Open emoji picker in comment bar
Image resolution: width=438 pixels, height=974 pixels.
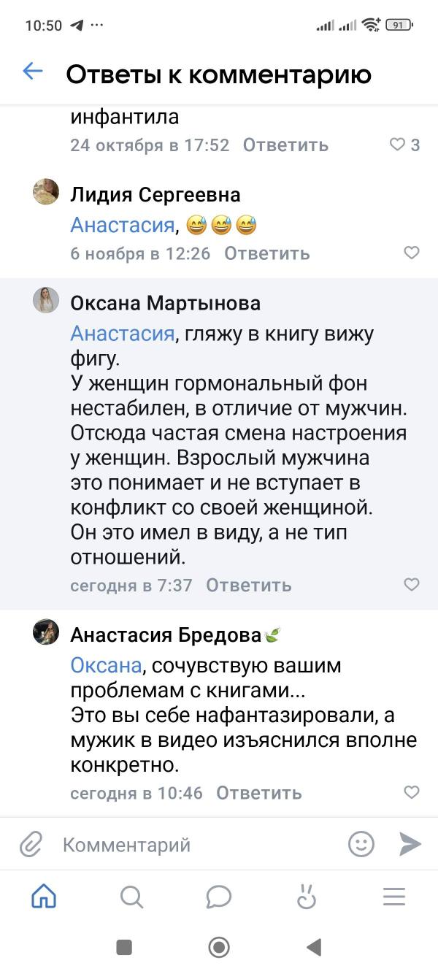[361, 844]
